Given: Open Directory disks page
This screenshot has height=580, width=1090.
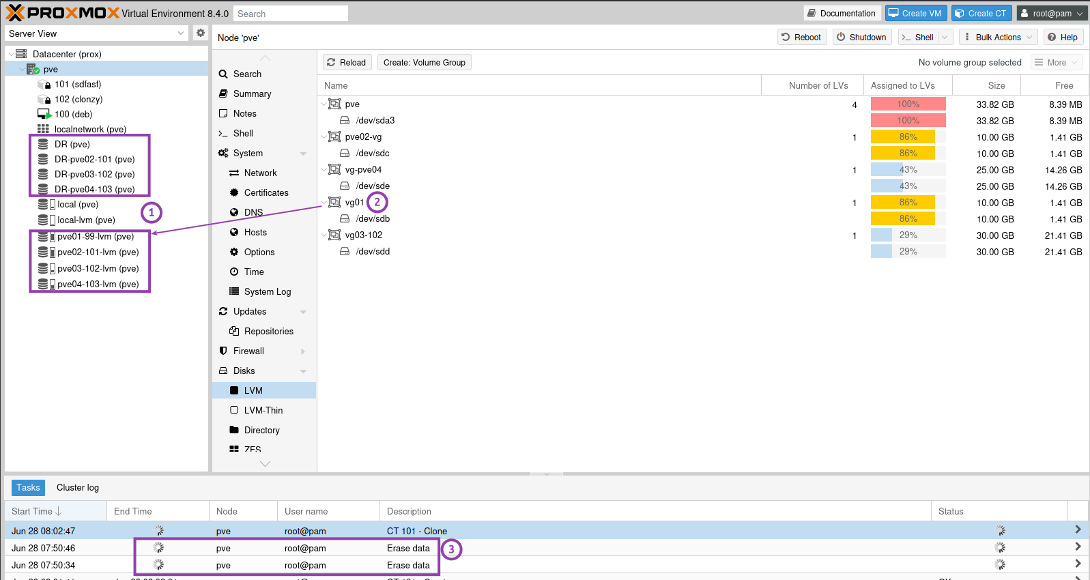Looking at the screenshot, I should (261, 430).
